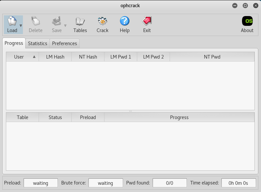This screenshot has height=192, width=261.
Task: Toggle the User column sort arrow
Action: coord(34,57)
